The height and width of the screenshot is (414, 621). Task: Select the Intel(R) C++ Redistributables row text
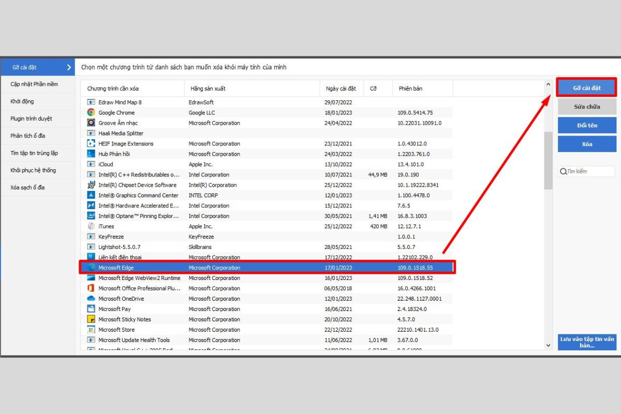coord(139,174)
